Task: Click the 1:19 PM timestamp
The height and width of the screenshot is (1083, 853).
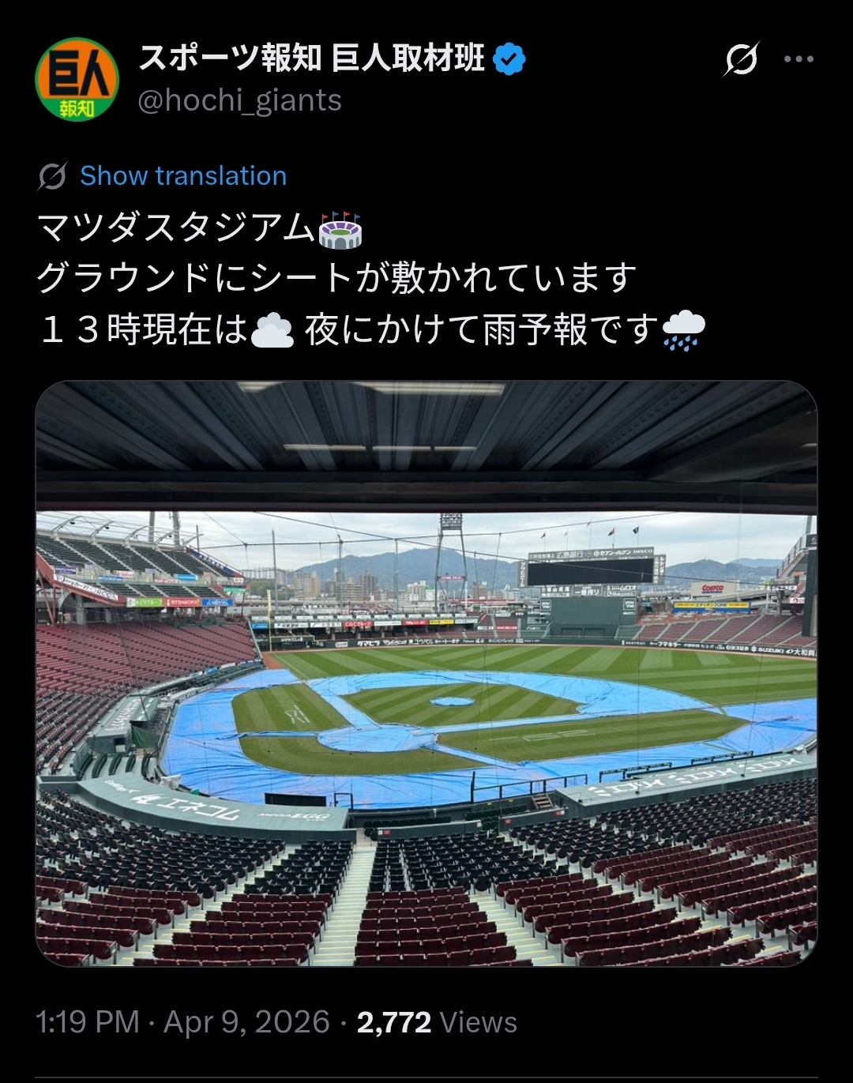Action: click(x=88, y=1022)
